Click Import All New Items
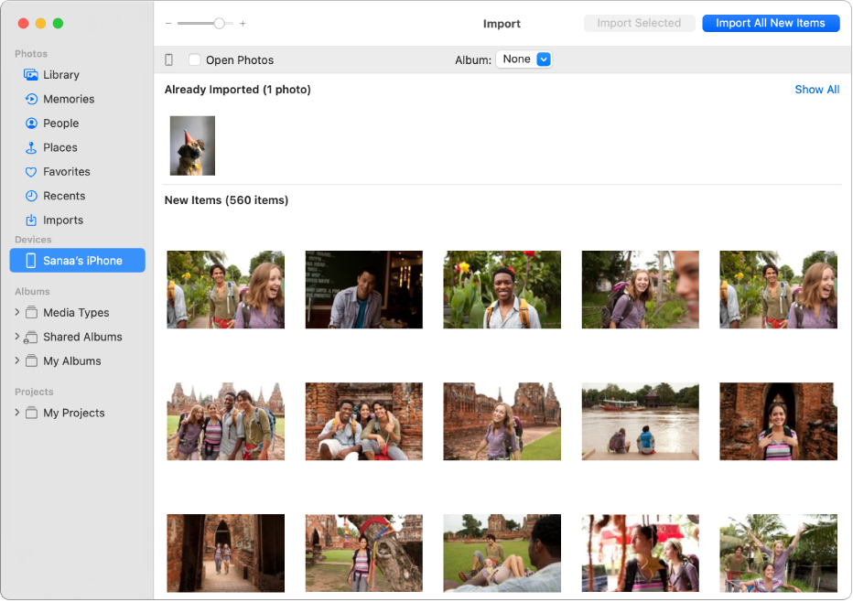The height and width of the screenshot is (602, 853). (771, 23)
